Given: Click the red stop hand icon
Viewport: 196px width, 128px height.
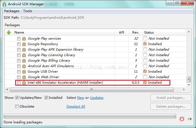Looking at the screenshot, I should click(x=182, y=119).
